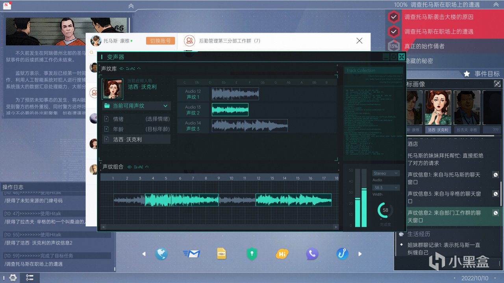The height and width of the screenshot is (283, 504).
Task: Click the 托马斯·康维 account name
Action: pos(117,41)
